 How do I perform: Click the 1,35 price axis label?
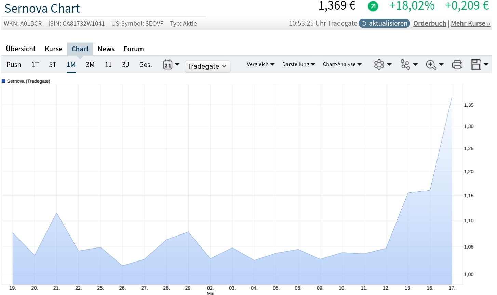click(469, 105)
